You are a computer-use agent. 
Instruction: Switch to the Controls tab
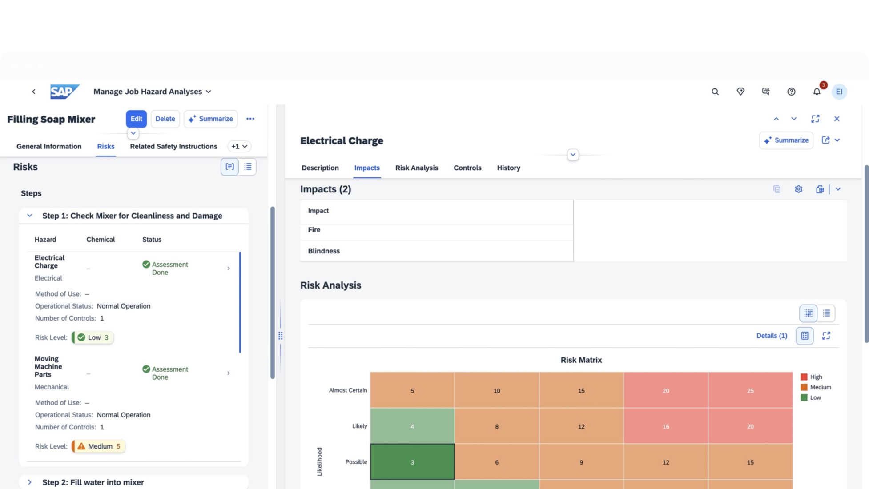(x=467, y=168)
